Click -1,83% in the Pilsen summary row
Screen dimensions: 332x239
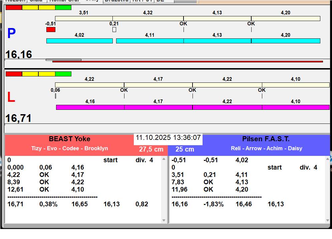click(x=214, y=204)
